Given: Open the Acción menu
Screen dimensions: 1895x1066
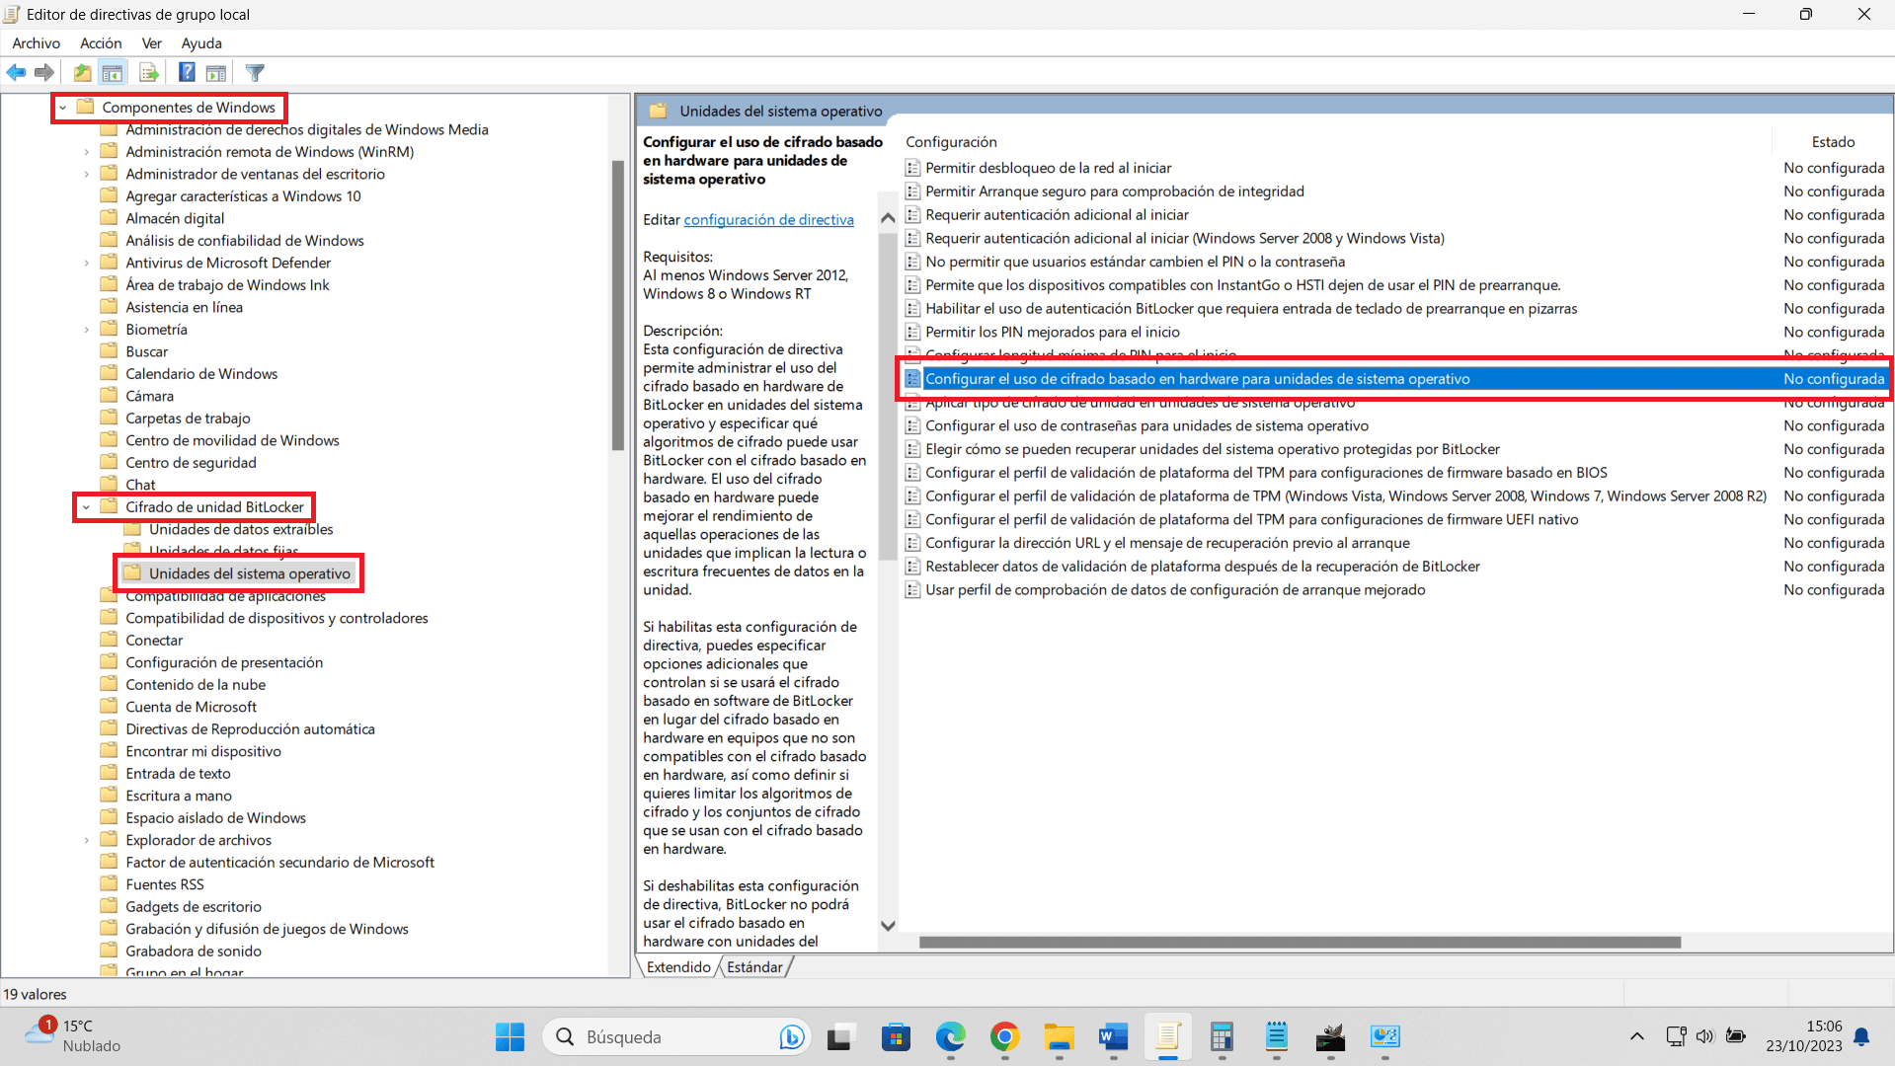Looking at the screenshot, I should 101,43.
